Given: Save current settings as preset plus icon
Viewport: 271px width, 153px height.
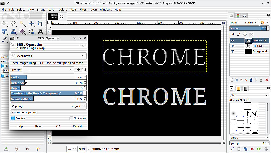Looking at the screenshot, I should click(x=78, y=70).
